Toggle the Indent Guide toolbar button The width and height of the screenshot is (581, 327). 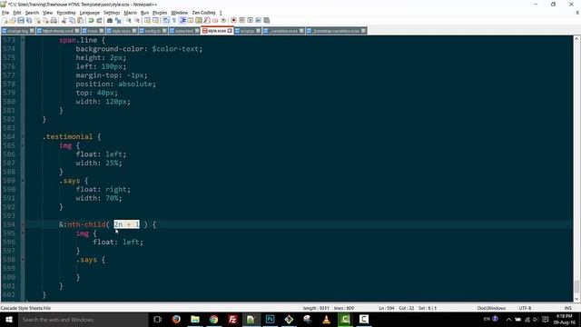tap(182, 20)
